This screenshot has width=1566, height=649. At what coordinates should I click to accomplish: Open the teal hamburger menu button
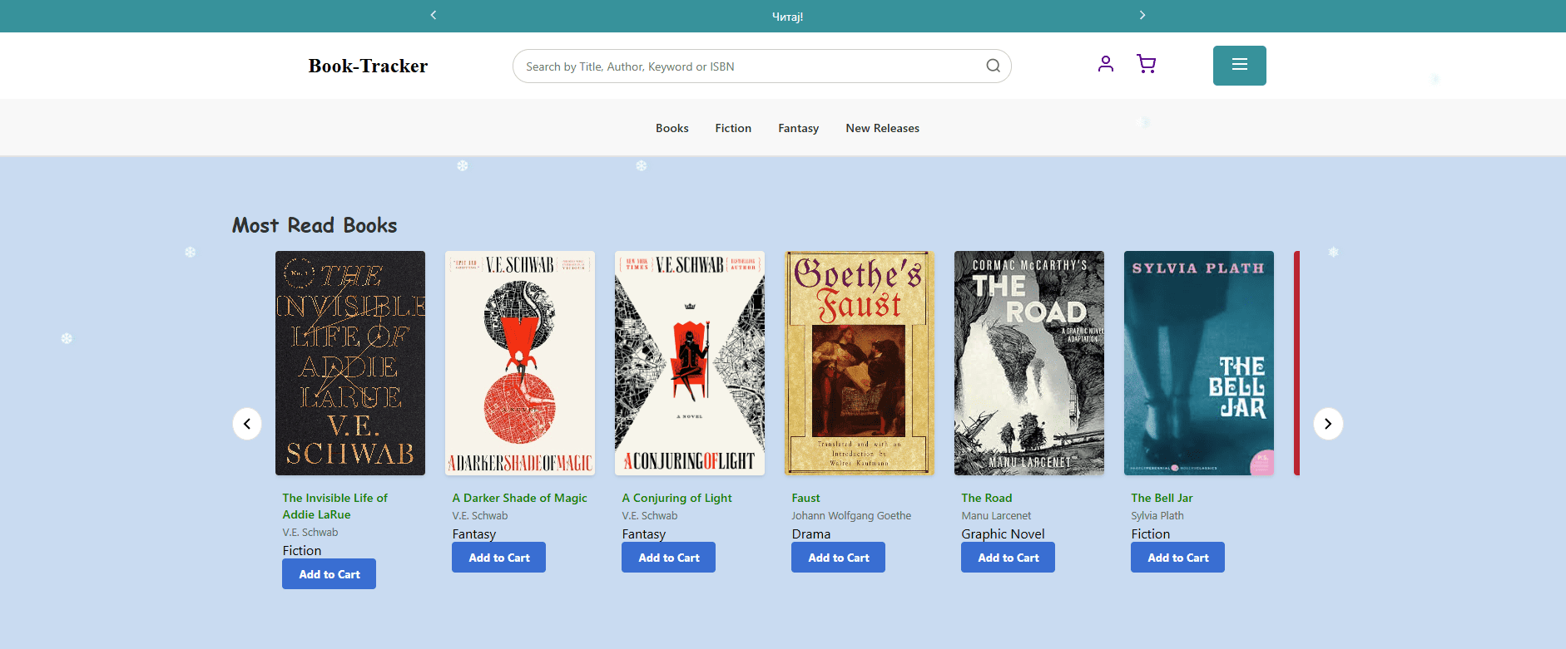[1239, 66]
